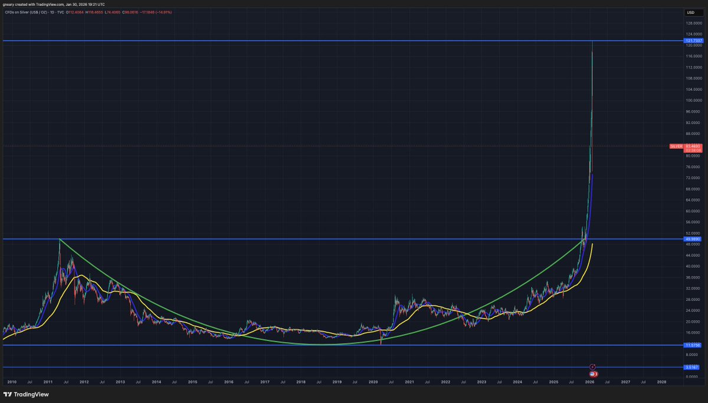Select the 3.5167 horizontal line price label
The image size is (708, 403).
click(x=691, y=367)
